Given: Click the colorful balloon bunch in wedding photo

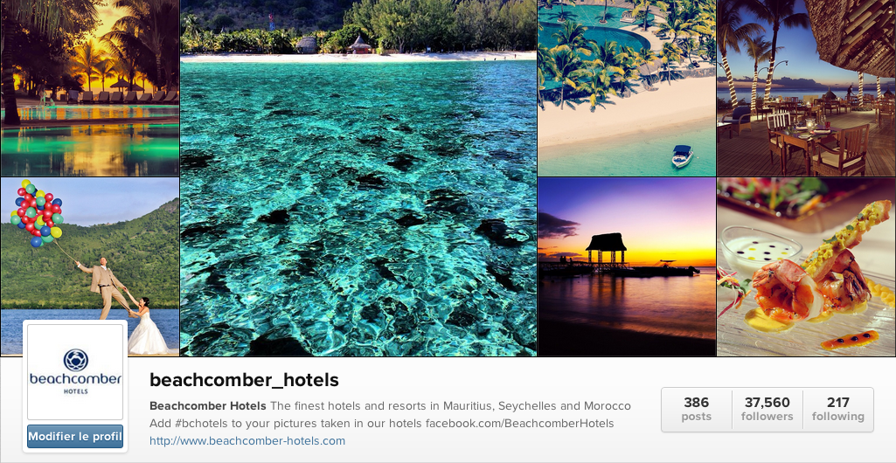Looking at the screenshot, I should (x=37, y=213).
